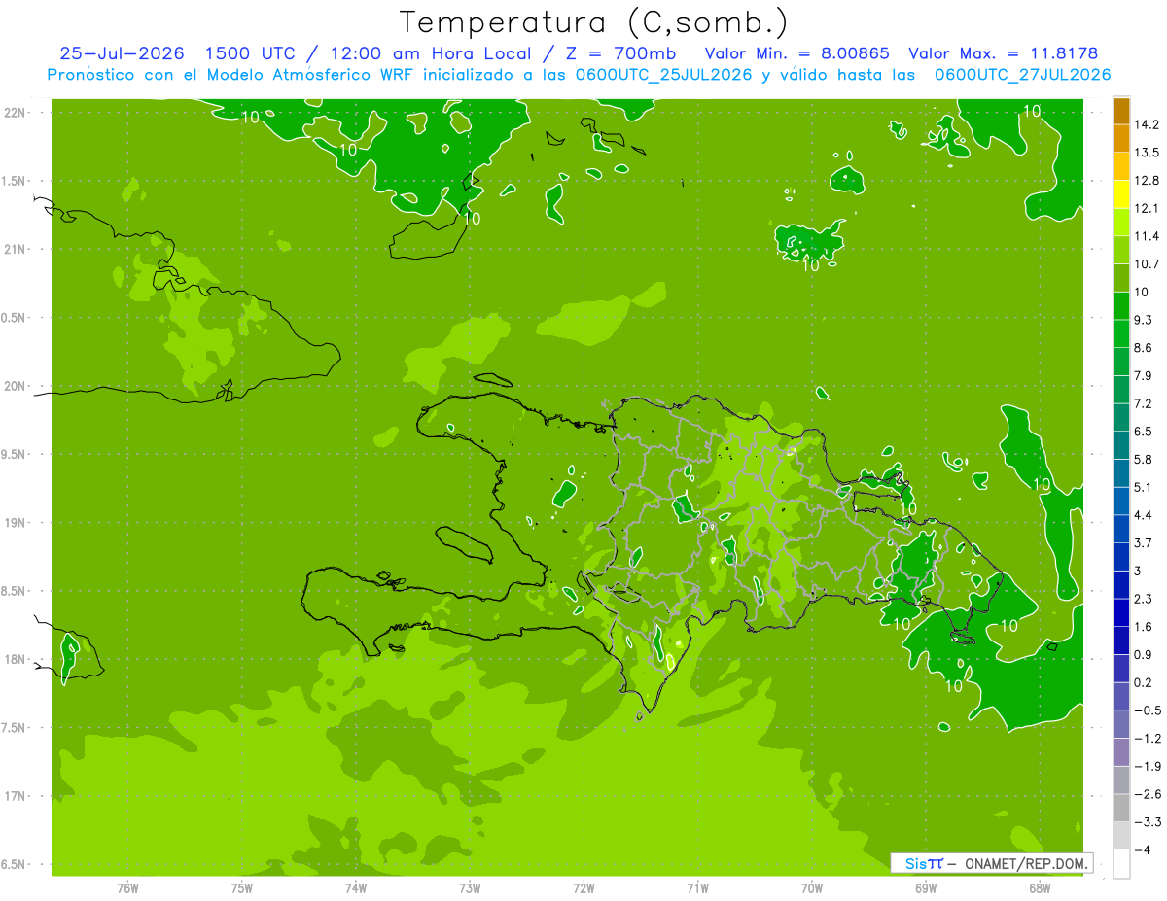Click the '12.8' color scale value

[x=1147, y=181]
